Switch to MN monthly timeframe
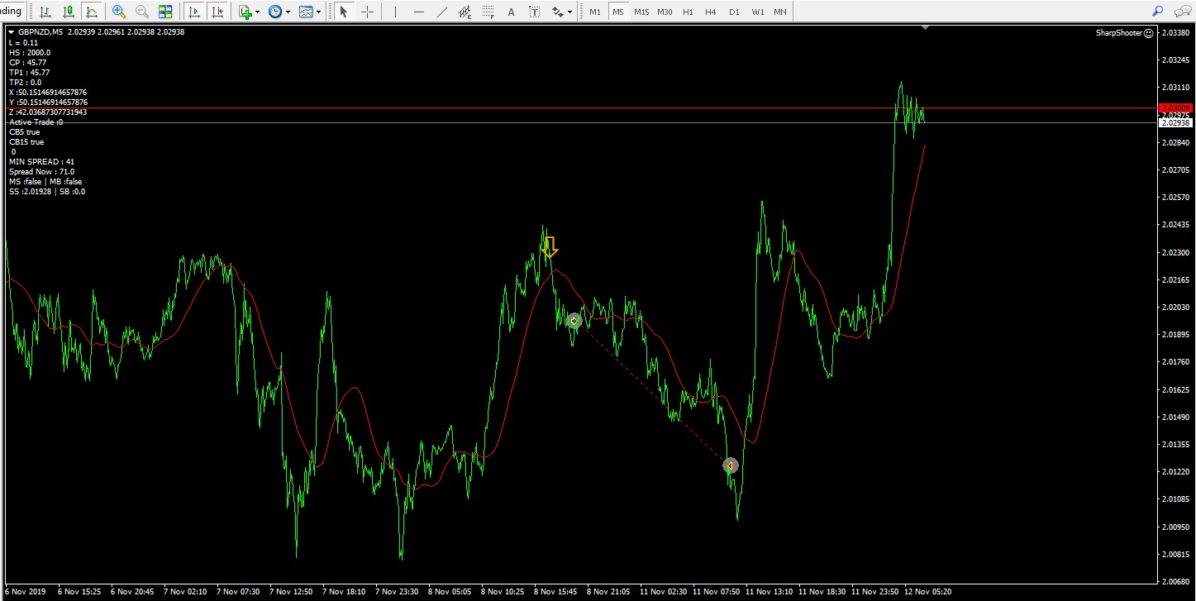The image size is (1196, 601). 780,12
